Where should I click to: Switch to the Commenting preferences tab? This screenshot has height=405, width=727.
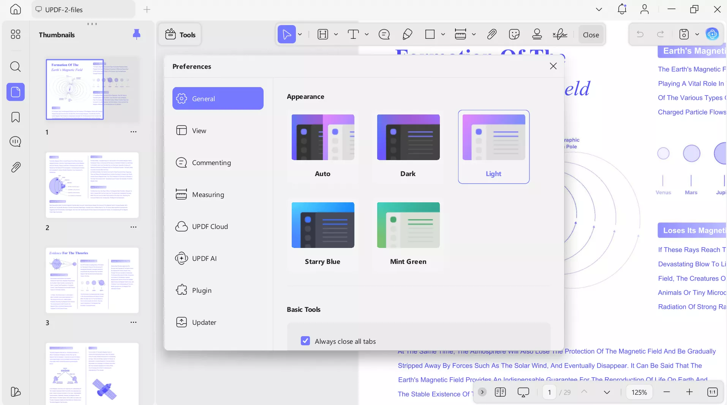[211, 163]
